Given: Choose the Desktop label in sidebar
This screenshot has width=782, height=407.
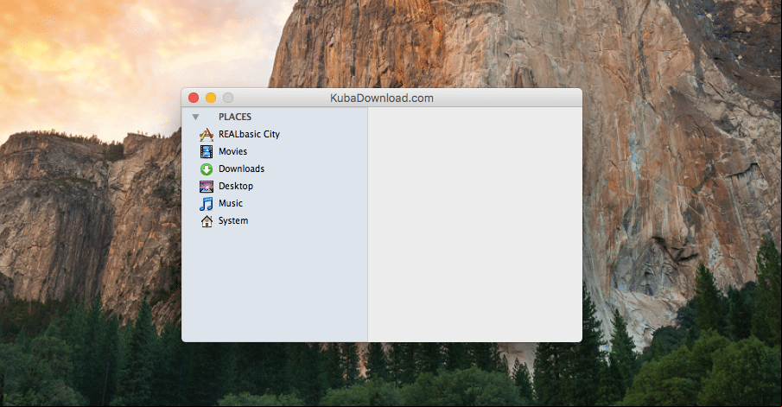Looking at the screenshot, I should pyautogui.click(x=236, y=186).
